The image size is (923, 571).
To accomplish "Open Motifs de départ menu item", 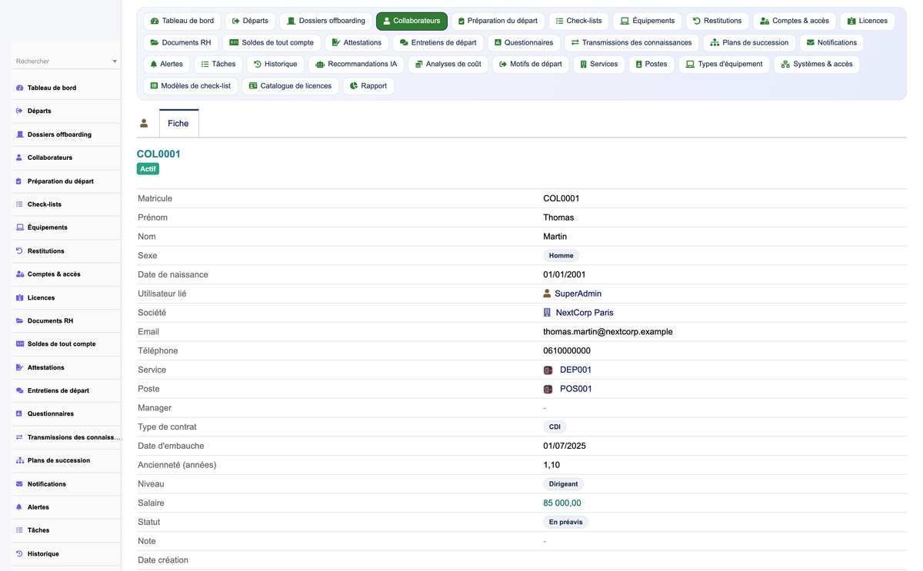I will coord(531,64).
